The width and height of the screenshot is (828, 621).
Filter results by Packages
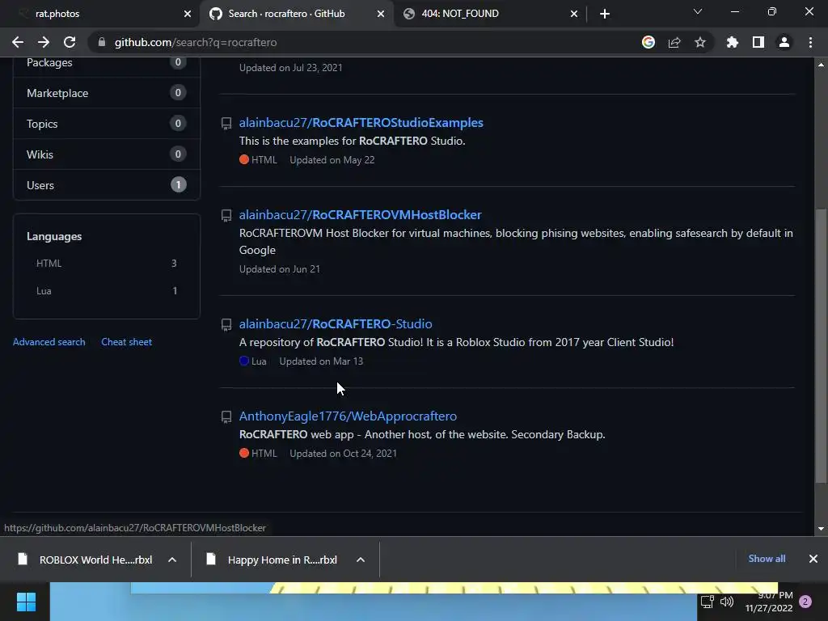(x=106, y=62)
